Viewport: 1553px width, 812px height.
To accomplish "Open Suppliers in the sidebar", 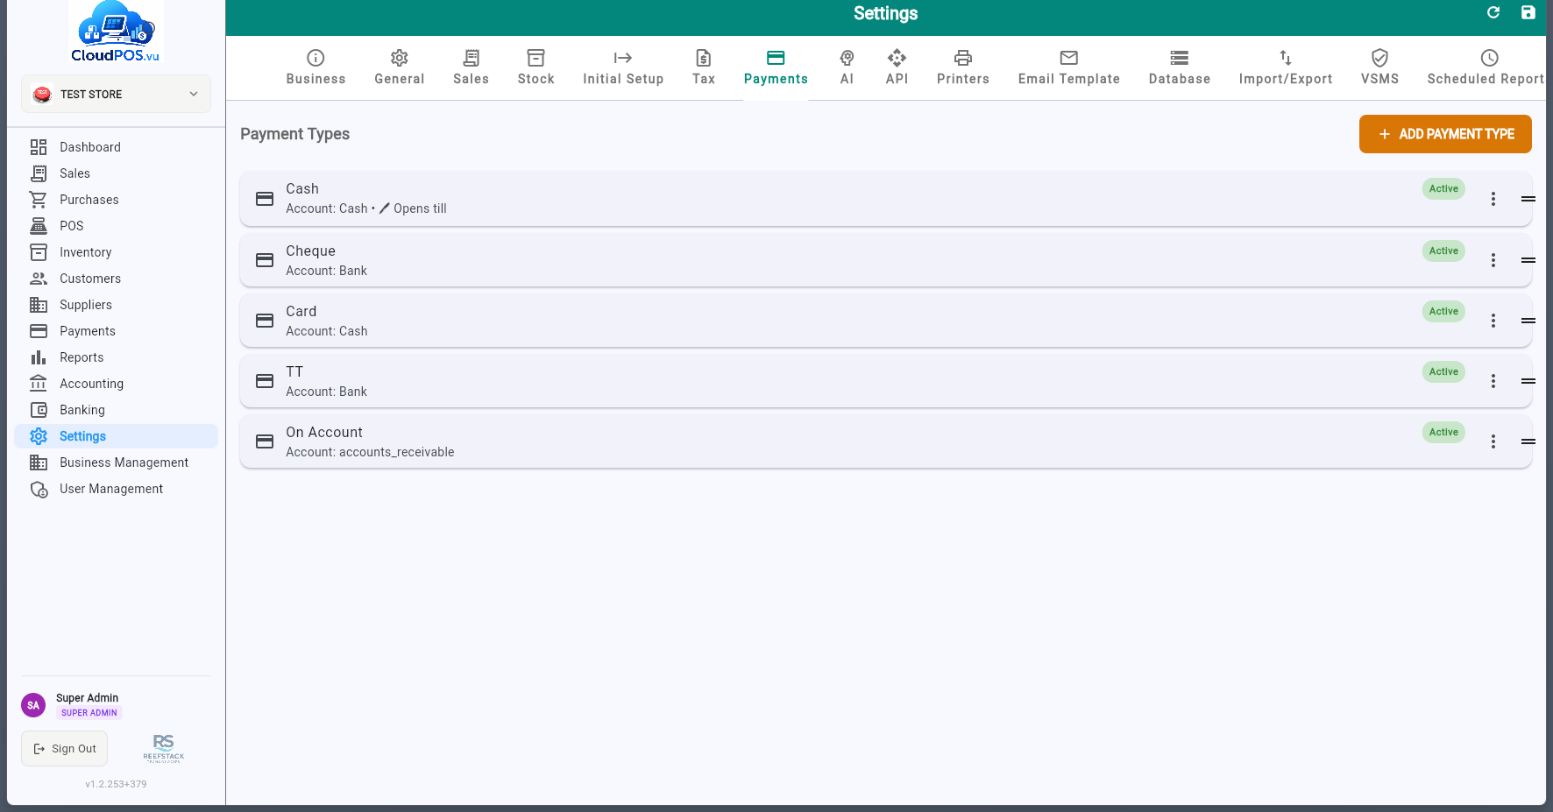I will 116,305.
